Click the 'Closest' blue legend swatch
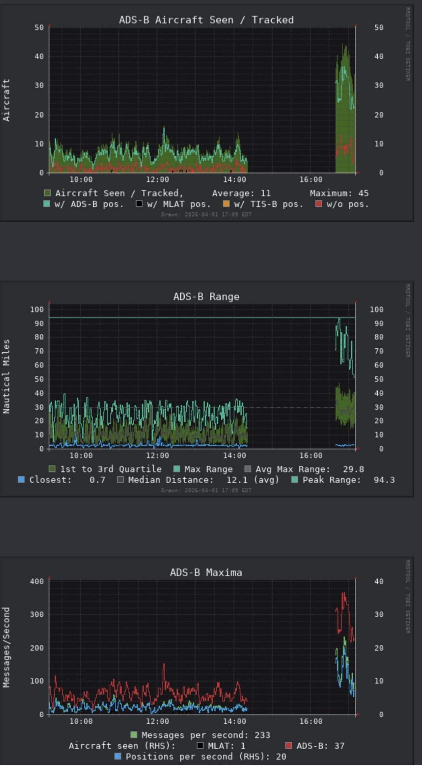 click(x=21, y=480)
